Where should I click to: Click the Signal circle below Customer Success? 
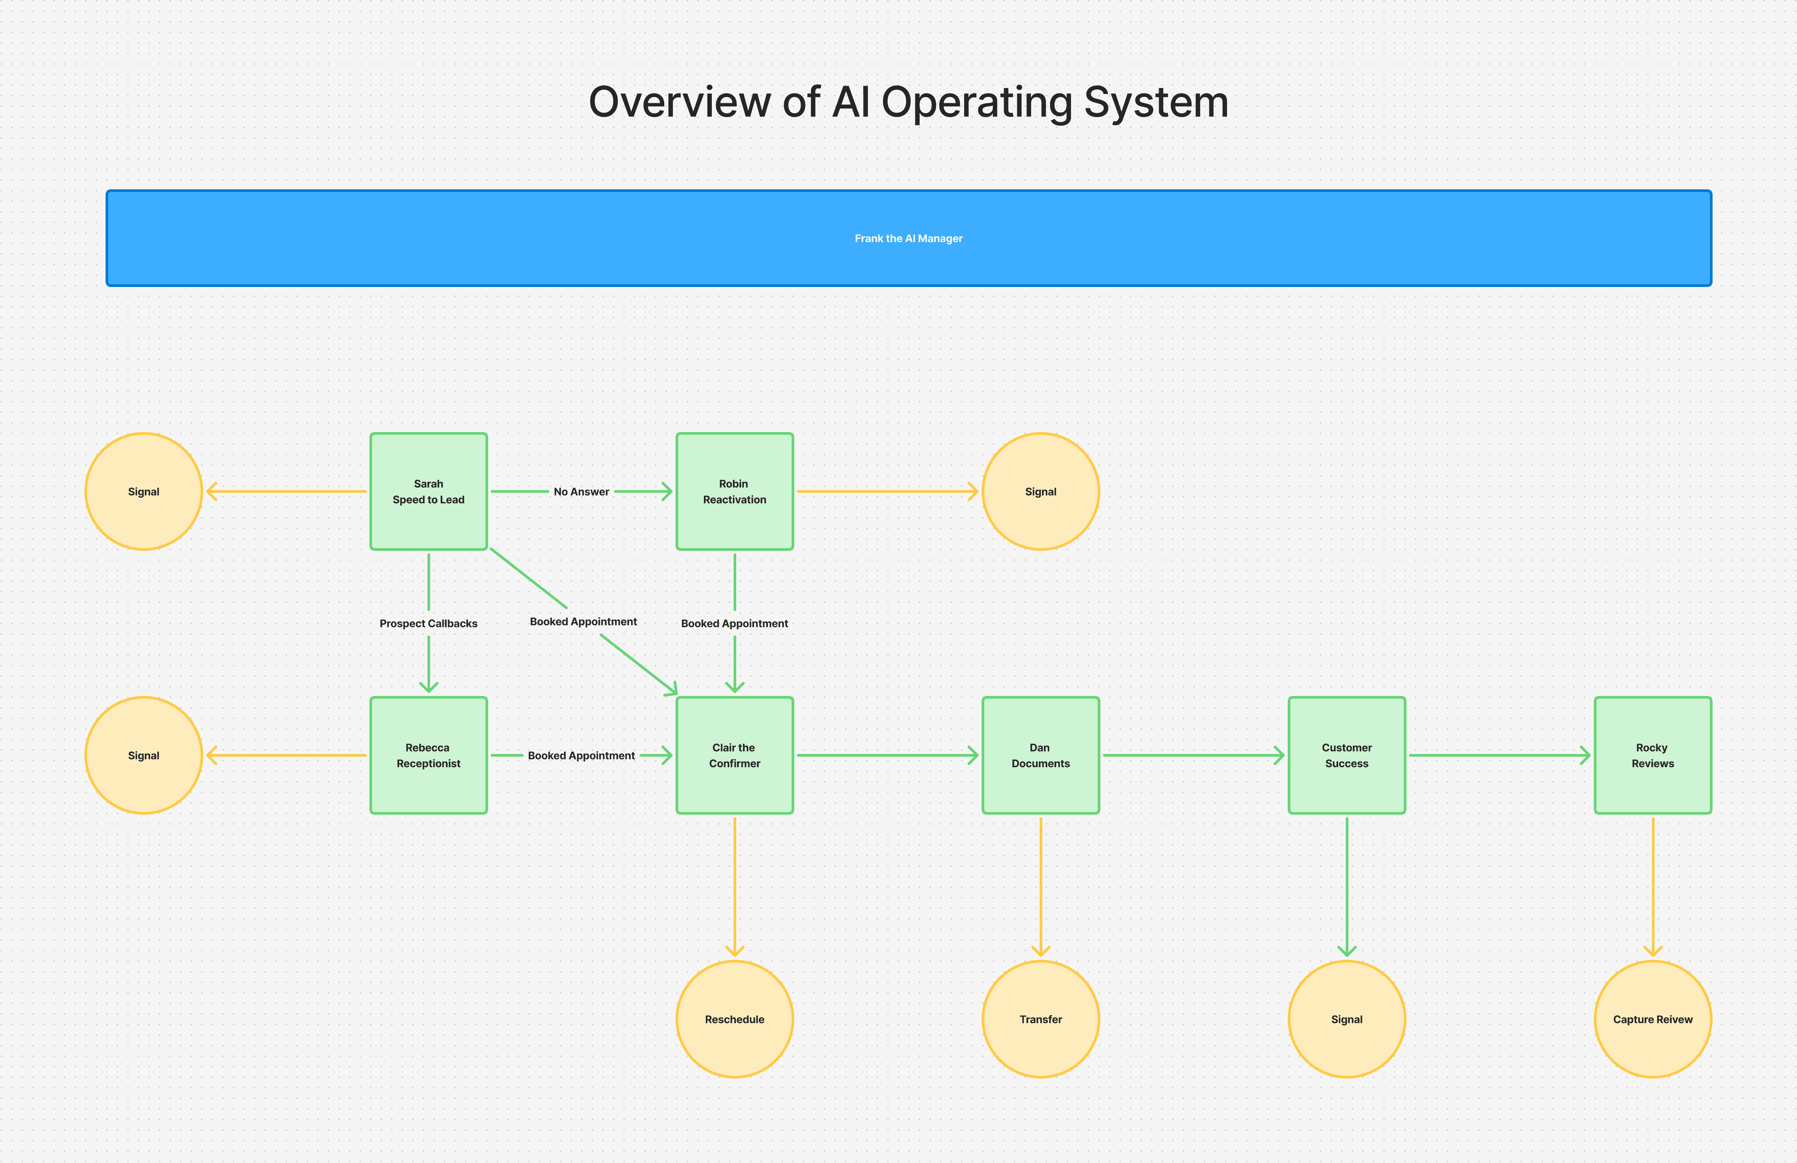(1347, 1020)
